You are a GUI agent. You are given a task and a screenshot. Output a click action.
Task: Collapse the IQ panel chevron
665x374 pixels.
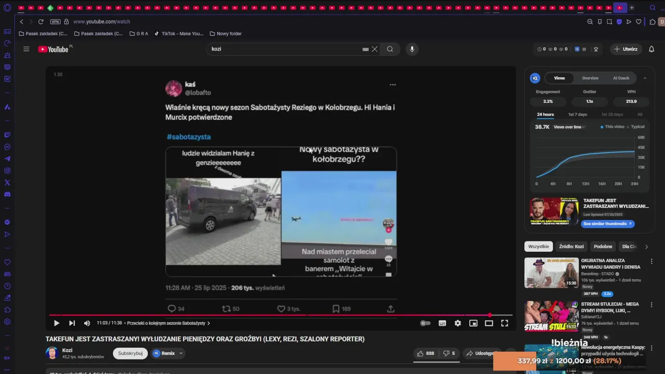[x=645, y=78]
